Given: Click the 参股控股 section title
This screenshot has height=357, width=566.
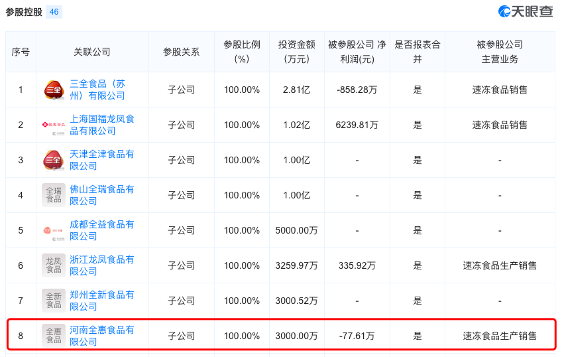Looking at the screenshot, I should 24,12.
